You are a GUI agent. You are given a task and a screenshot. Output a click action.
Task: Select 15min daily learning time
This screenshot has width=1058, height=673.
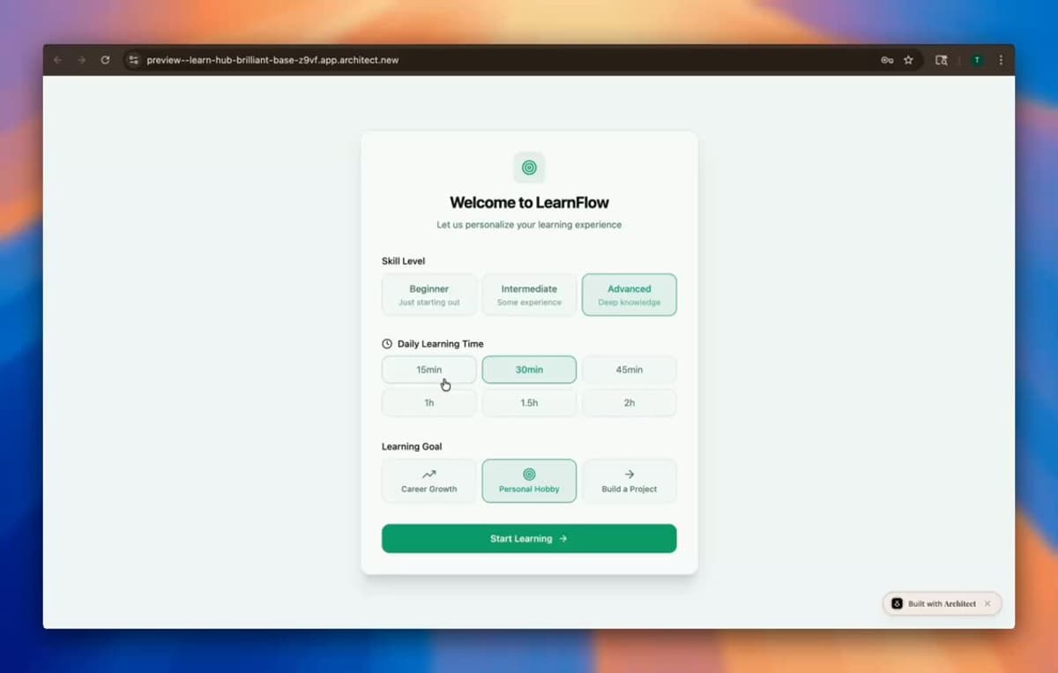(x=428, y=370)
